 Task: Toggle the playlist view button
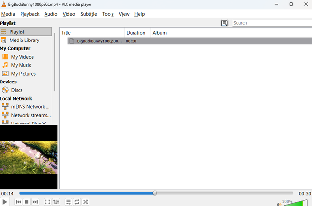68,202
